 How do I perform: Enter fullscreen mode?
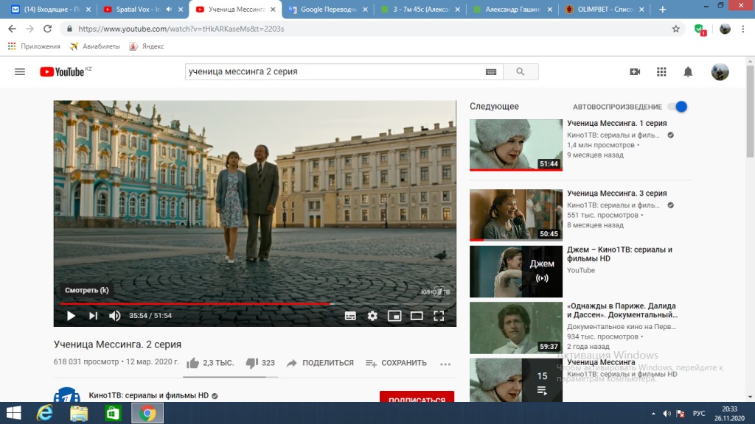pyautogui.click(x=439, y=316)
